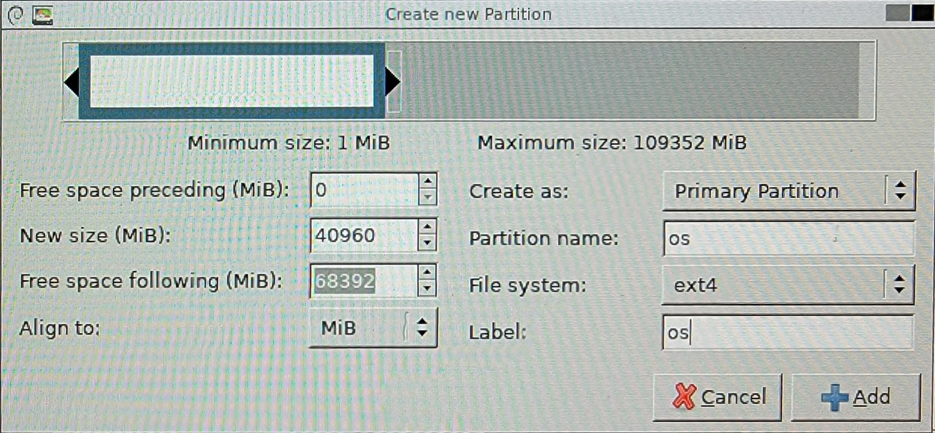The image size is (935, 433).
Task: Click the Debian swirl icon in title bar
Action: pos(15,15)
